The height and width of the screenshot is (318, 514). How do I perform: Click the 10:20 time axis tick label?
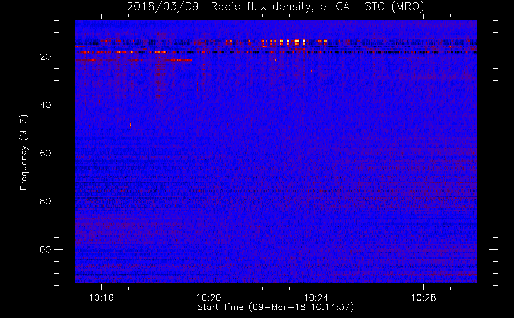[209, 298]
